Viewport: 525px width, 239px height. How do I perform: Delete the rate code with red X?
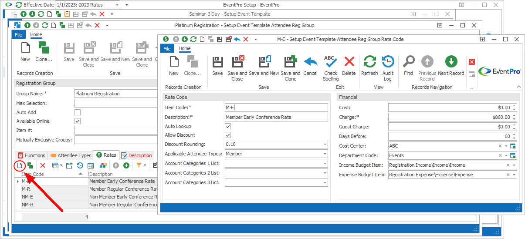(349, 65)
